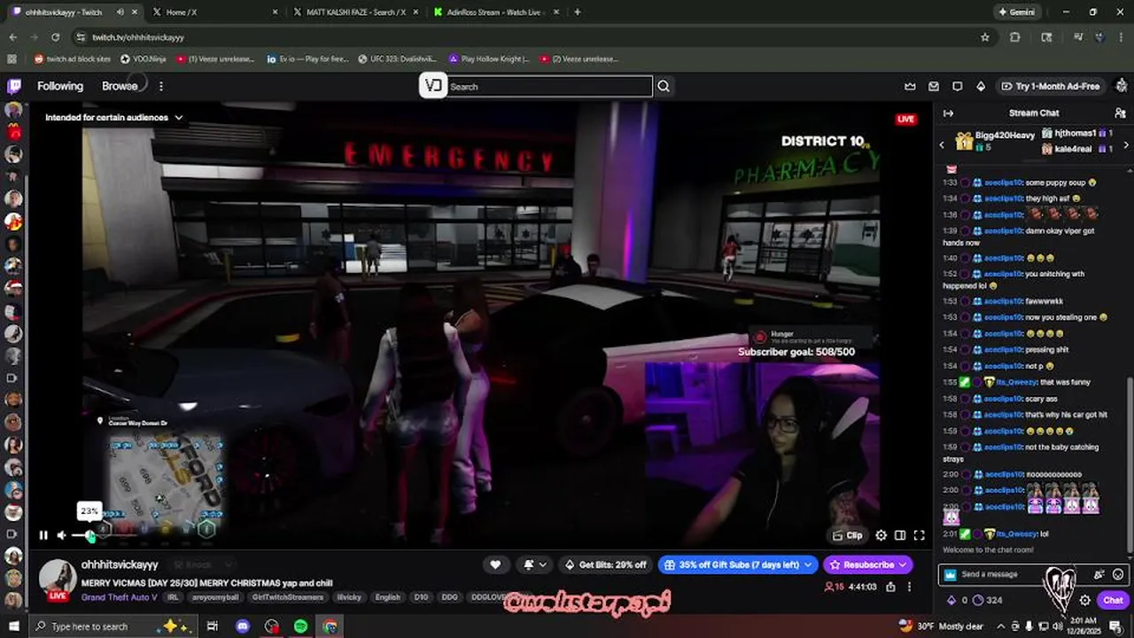
Task: Open the Gemini button in Chrome
Action: point(1016,12)
